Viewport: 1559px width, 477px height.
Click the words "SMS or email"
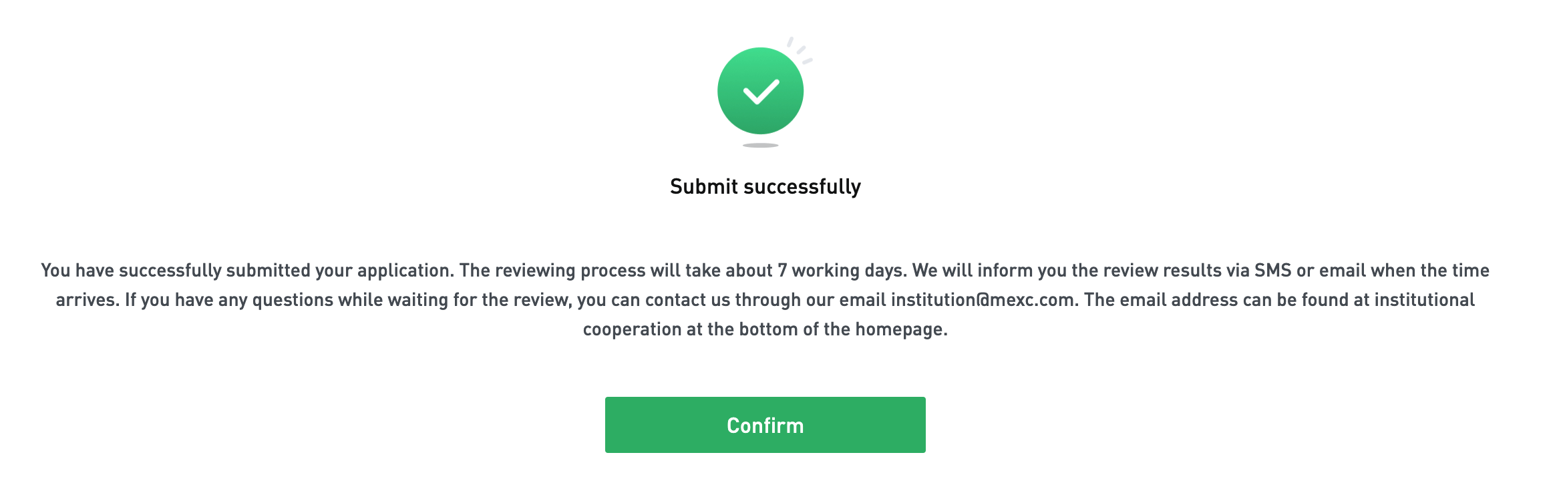[1310, 271]
